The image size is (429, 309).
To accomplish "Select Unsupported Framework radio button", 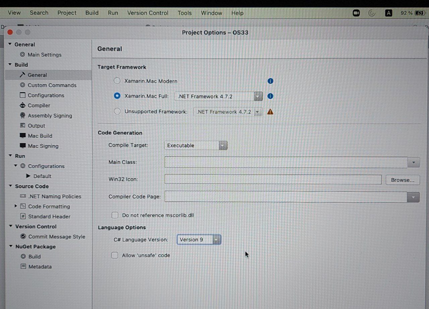I will 117,111.
